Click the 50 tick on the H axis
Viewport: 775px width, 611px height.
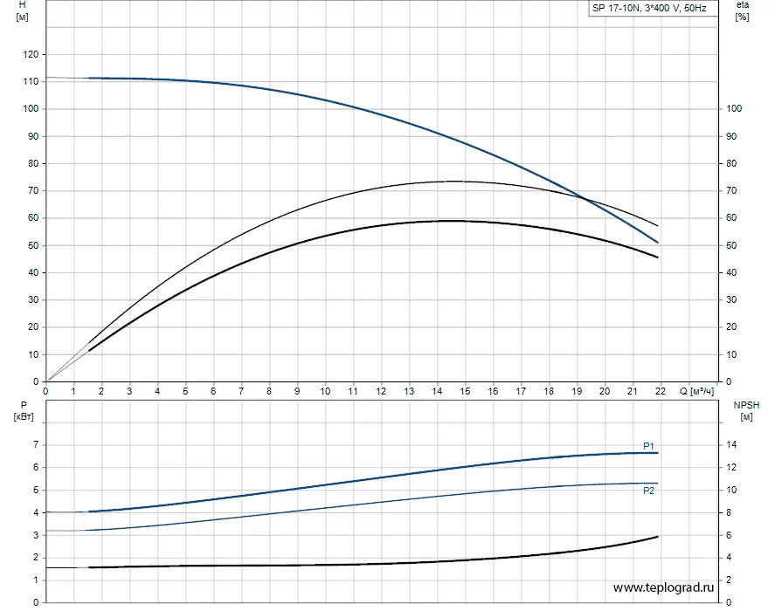click(33, 245)
